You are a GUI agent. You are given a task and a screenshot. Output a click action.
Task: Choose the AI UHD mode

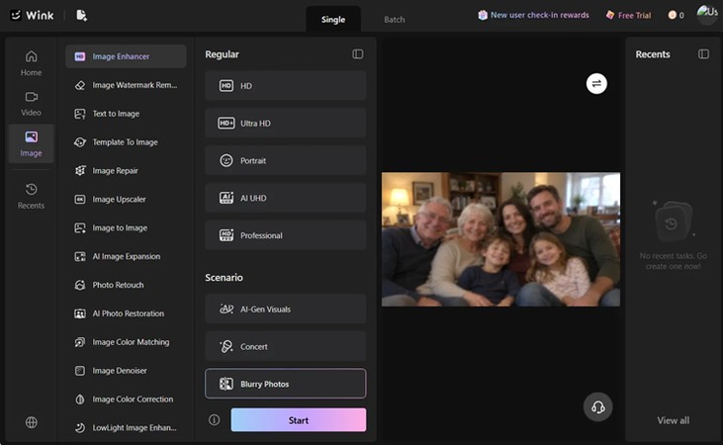[x=286, y=198]
